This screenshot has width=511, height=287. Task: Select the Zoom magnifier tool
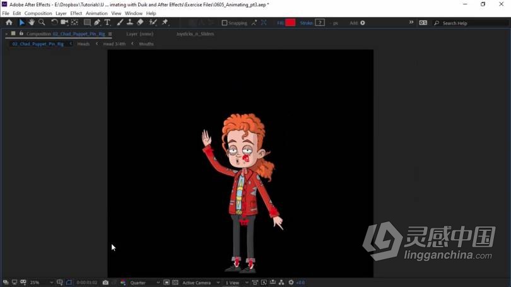(42, 23)
